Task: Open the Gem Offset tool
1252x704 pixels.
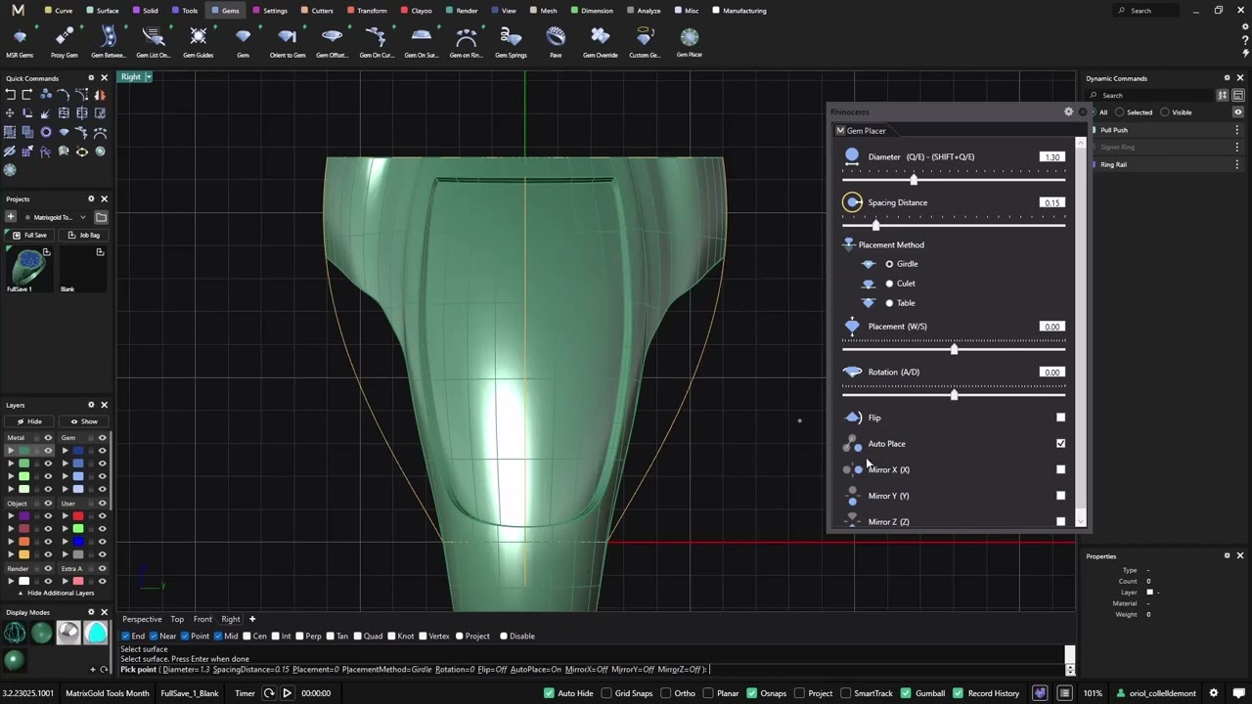Action: coord(332,42)
